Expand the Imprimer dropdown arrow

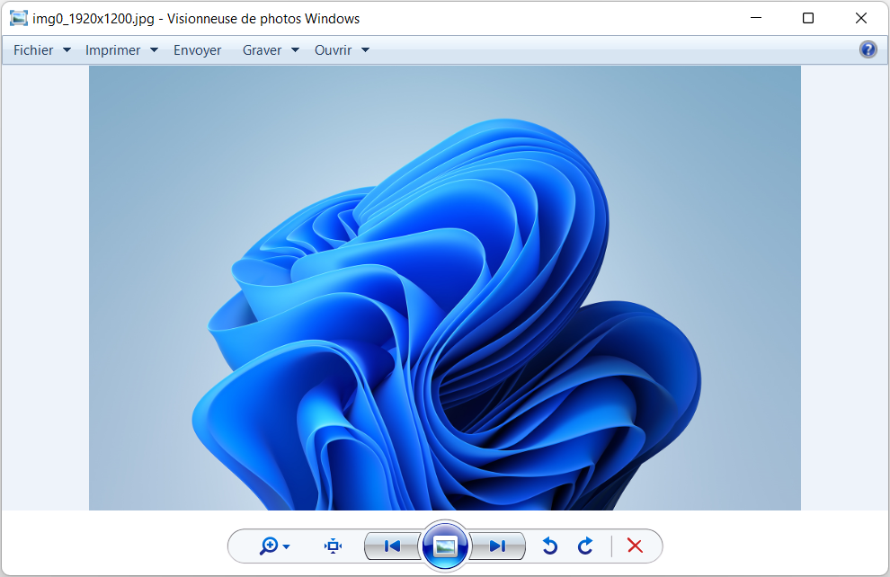click(x=154, y=50)
